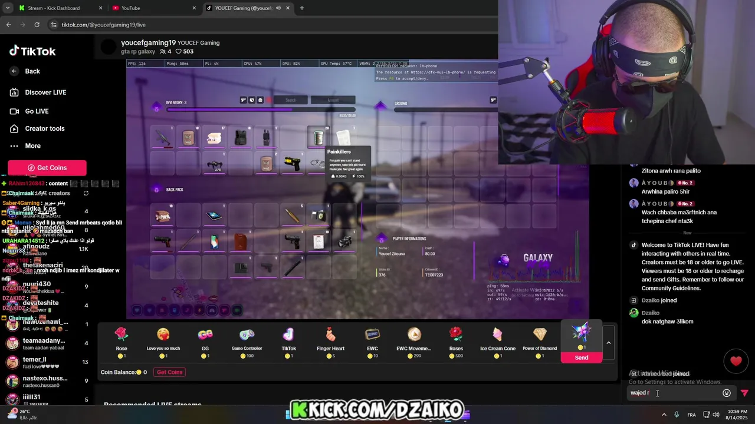Click the browser back arrow

8,25
